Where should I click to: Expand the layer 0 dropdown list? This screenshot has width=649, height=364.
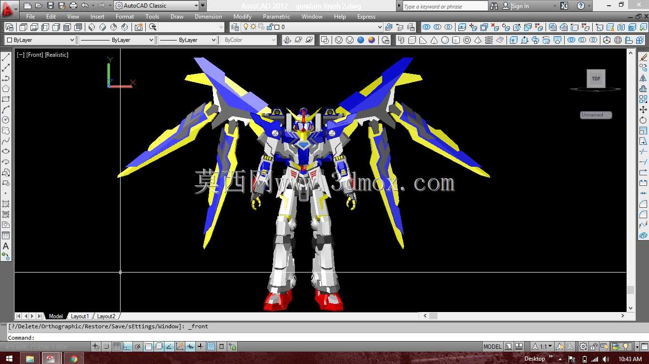379,27
